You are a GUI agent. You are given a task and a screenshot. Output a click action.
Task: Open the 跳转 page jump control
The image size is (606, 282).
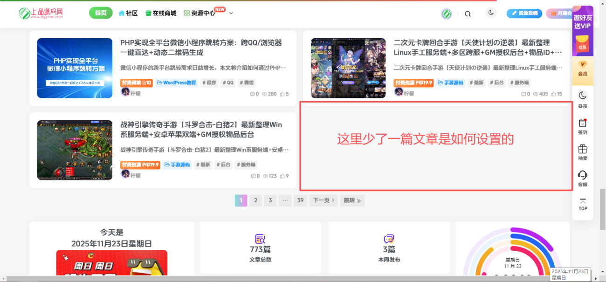click(352, 200)
